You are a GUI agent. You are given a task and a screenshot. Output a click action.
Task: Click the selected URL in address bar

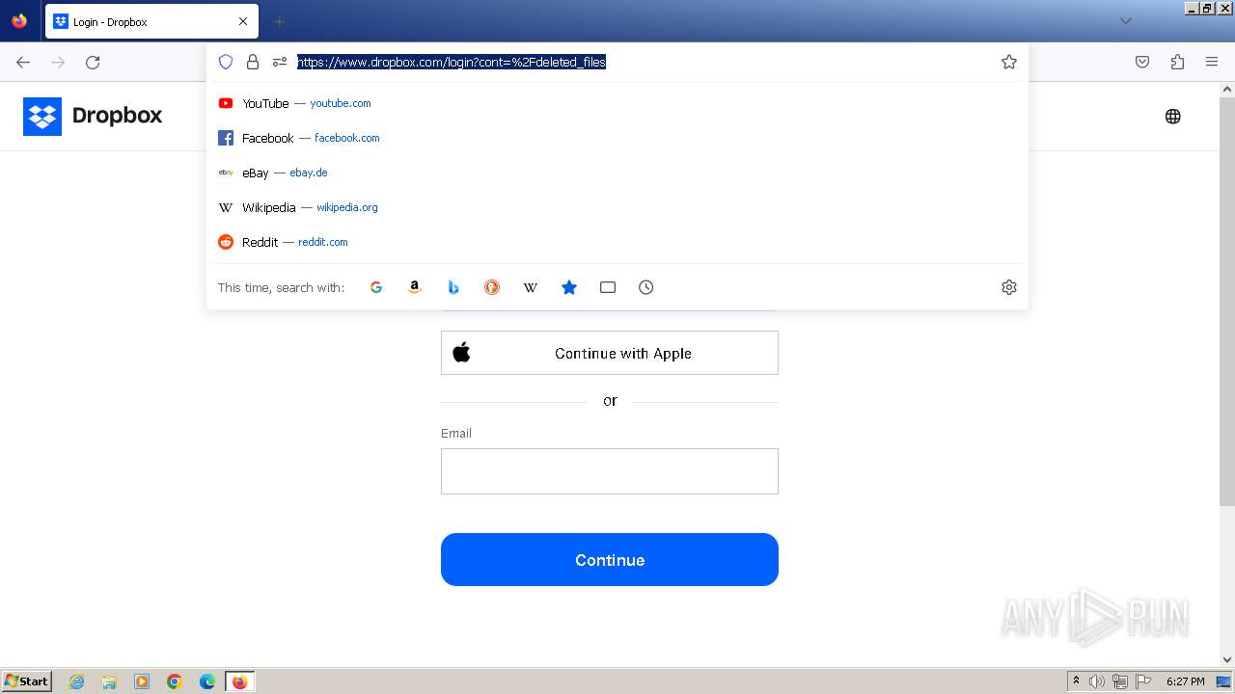(x=452, y=62)
